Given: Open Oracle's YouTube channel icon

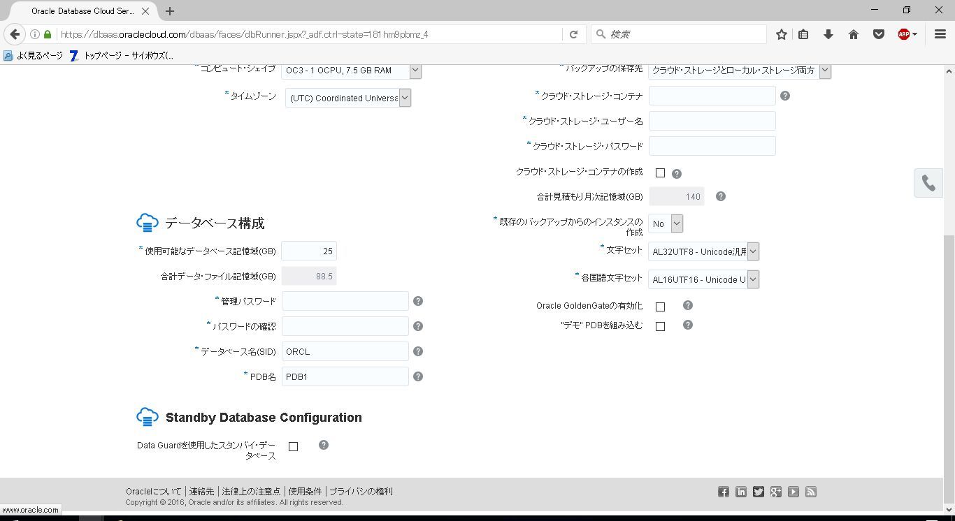Looking at the screenshot, I should [794, 492].
